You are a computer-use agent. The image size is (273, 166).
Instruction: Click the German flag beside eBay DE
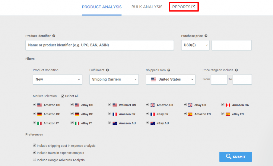coord(77,114)
